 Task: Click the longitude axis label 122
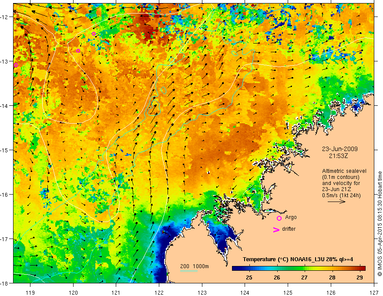click(159, 293)
